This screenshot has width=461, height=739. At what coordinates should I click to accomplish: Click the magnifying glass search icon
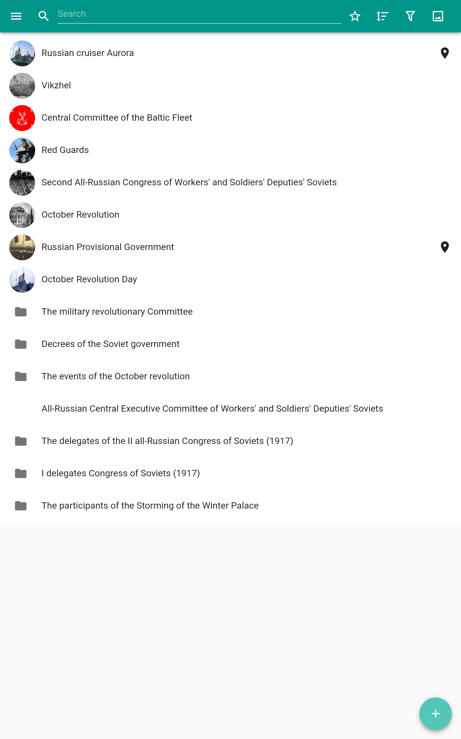pyautogui.click(x=44, y=16)
